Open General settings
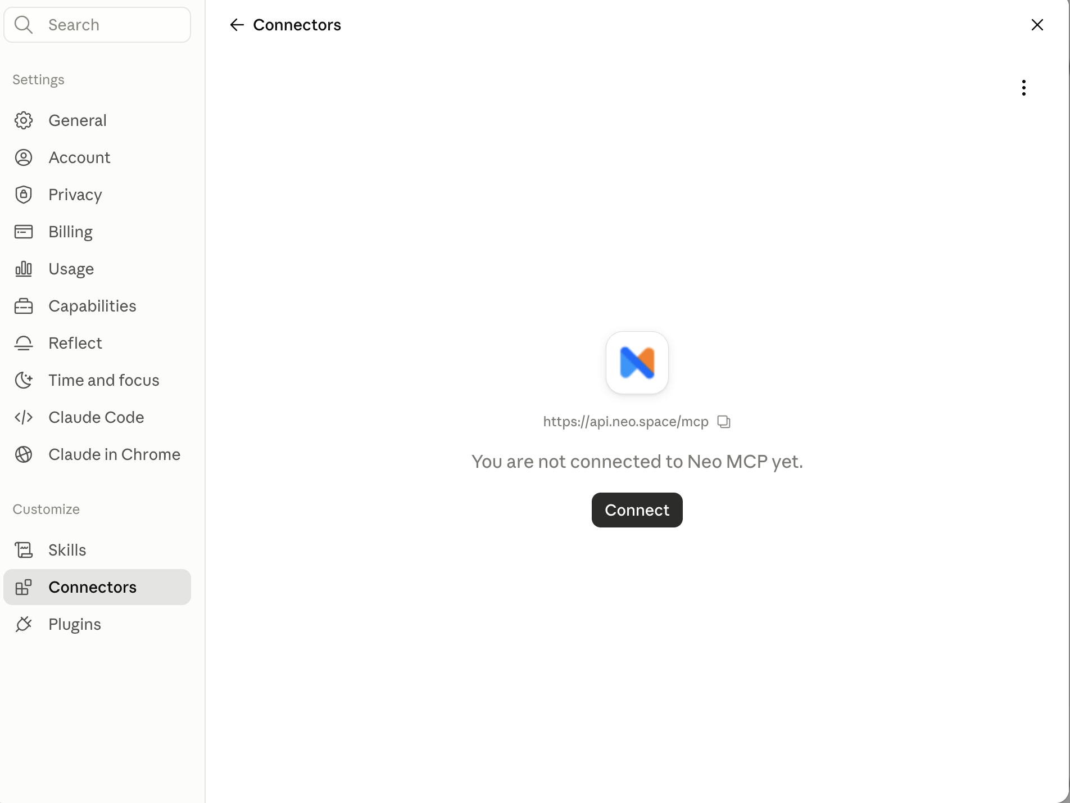 coord(97,120)
